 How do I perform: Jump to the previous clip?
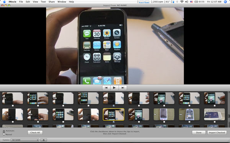(x=106, y=88)
